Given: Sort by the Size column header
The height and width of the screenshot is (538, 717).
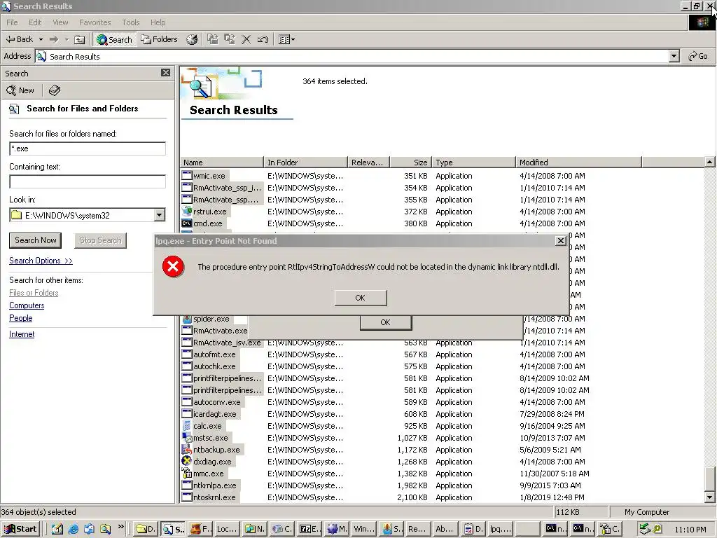Looking at the screenshot, I should pyautogui.click(x=410, y=163).
